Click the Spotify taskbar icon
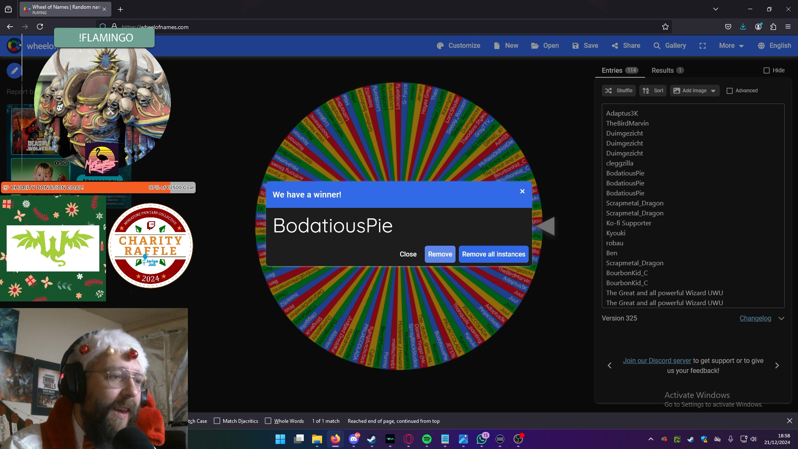 pos(426,439)
